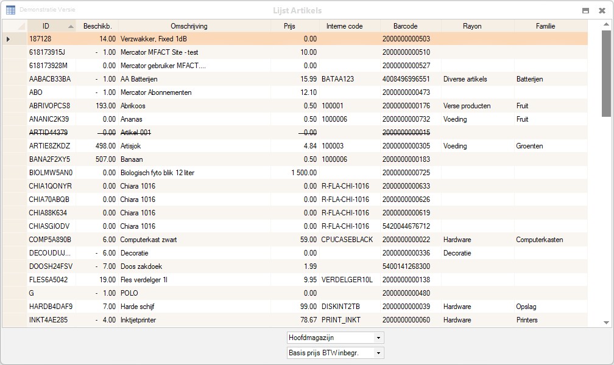Click the Barcode column header
Image resolution: width=614 pixels, height=365 pixels.
pyautogui.click(x=405, y=26)
